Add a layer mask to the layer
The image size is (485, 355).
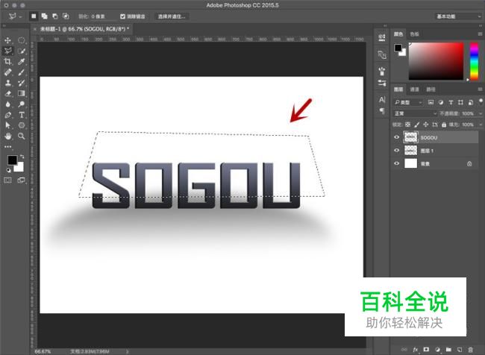click(x=426, y=350)
